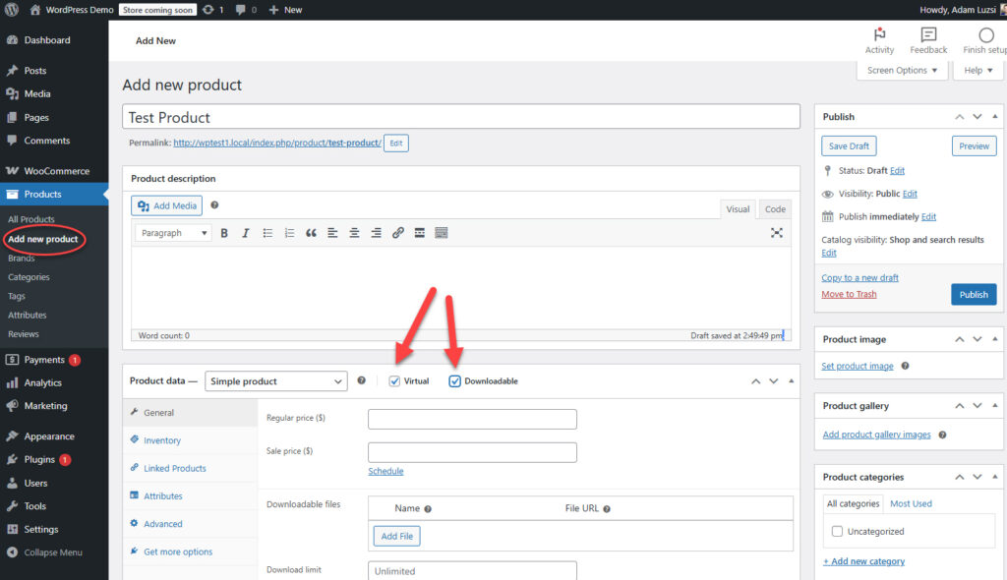
Task: Enter distraction-free fullscreen editor mode
Action: (777, 233)
